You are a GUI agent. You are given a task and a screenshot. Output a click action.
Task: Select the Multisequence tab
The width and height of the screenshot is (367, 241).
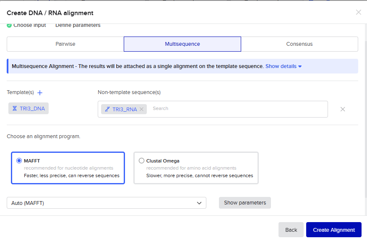click(182, 44)
